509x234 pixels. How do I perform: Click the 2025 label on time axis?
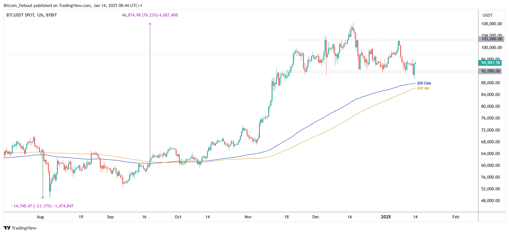[386, 217]
